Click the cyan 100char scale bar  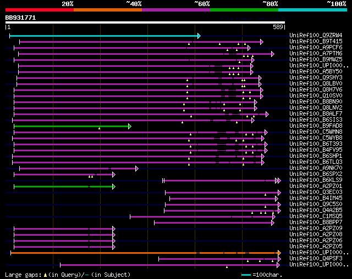click(246, 275)
